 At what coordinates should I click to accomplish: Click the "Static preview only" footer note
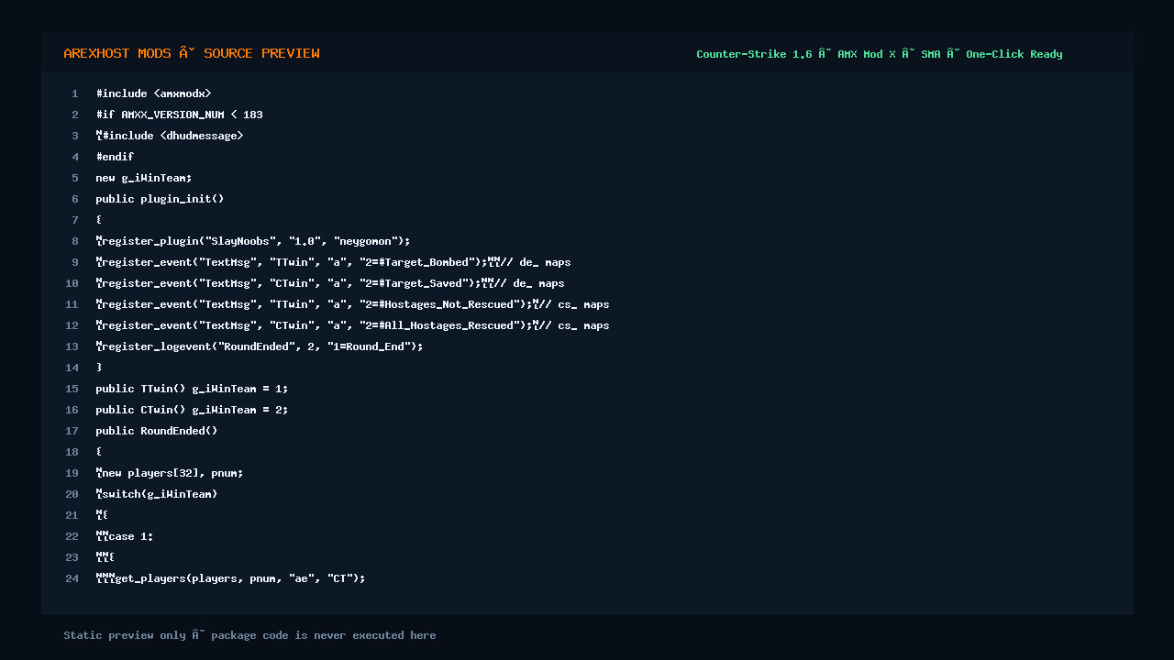(x=249, y=635)
